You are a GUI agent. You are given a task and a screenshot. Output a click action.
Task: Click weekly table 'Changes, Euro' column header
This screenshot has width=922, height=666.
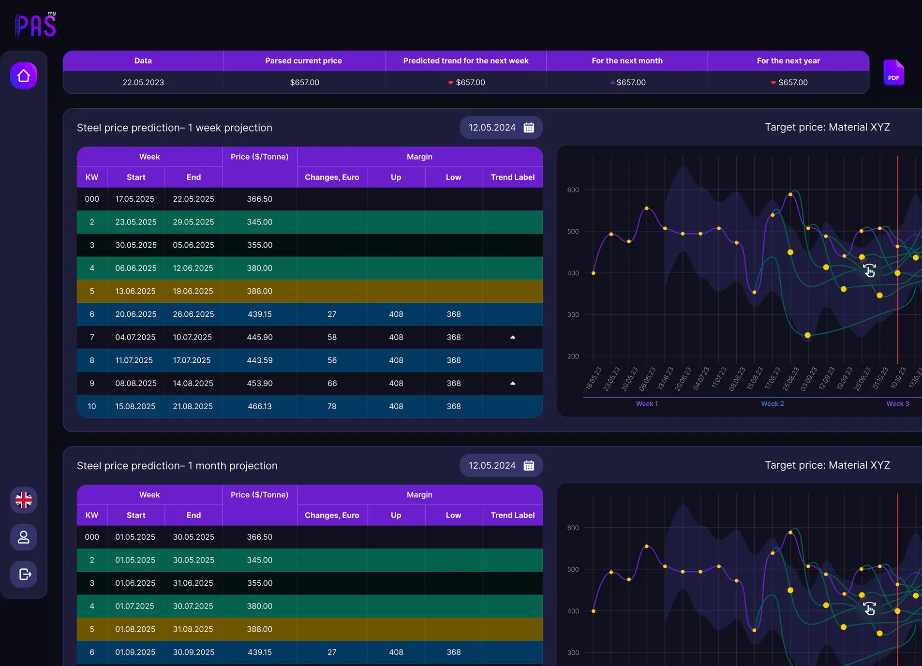pyautogui.click(x=332, y=178)
